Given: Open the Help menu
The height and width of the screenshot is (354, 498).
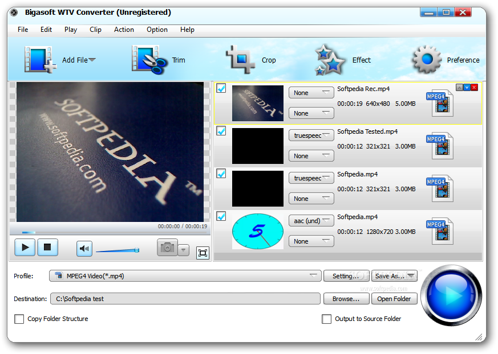Looking at the screenshot, I should point(187,30).
